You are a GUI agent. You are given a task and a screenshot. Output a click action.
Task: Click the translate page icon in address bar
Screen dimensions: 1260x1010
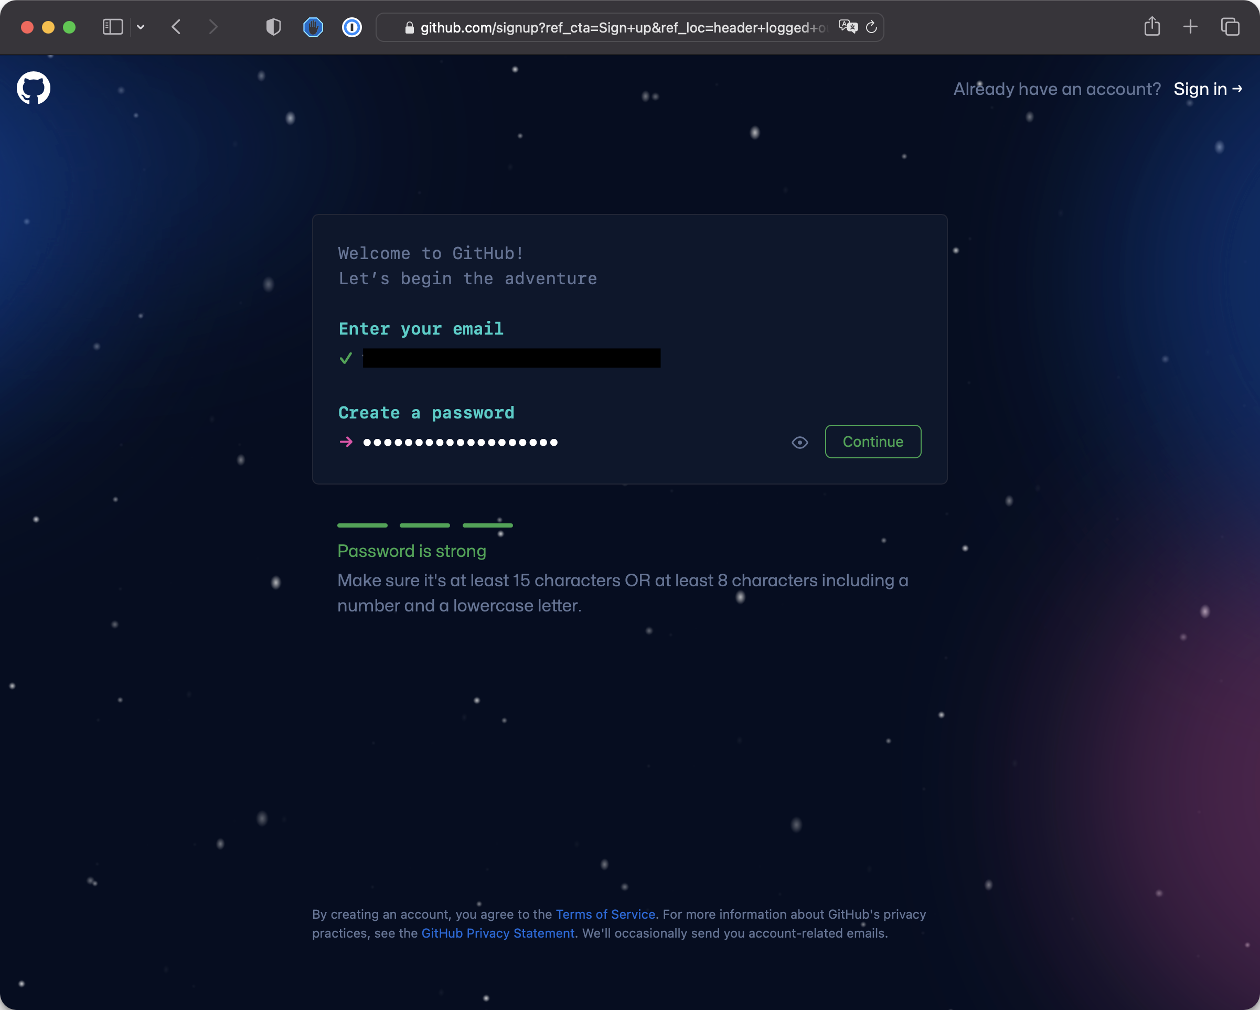[847, 27]
